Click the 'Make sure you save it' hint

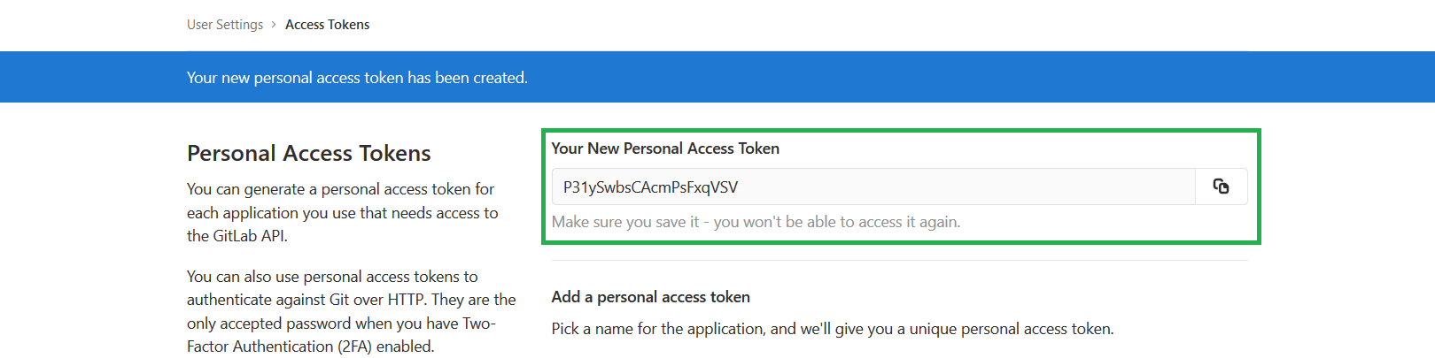click(x=756, y=222)
